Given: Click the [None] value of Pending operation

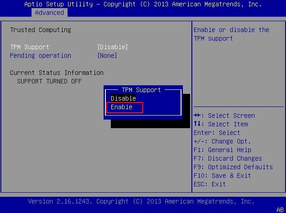Looking at the screenshot, I should [107, 56].
